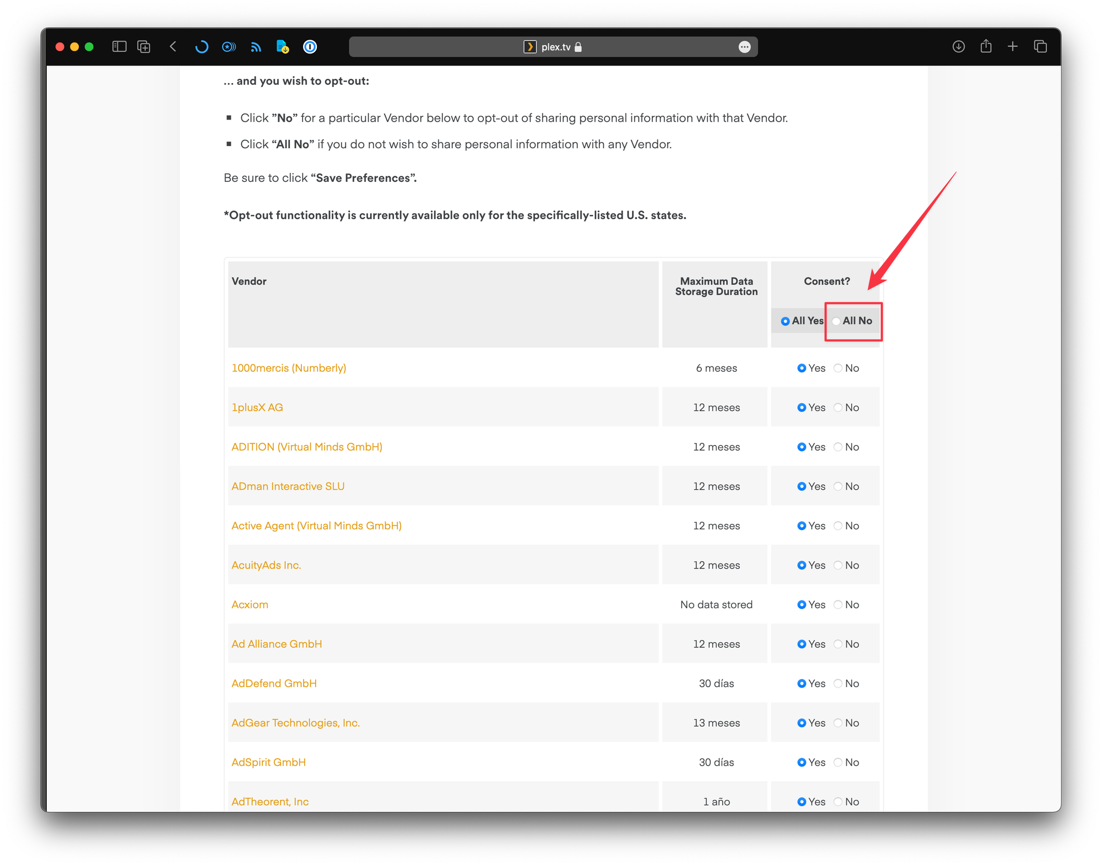This screenshot has width=1102, height=866.
Task: Set AcuityAds Inc. consent to No
Action: pos(838,565)
